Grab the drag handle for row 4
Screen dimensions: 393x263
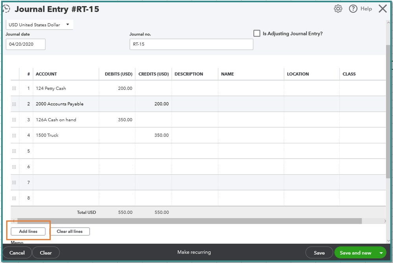click(14, 135)
